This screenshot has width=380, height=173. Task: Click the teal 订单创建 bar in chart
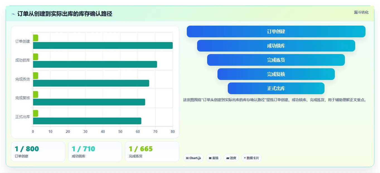point(103,45)
